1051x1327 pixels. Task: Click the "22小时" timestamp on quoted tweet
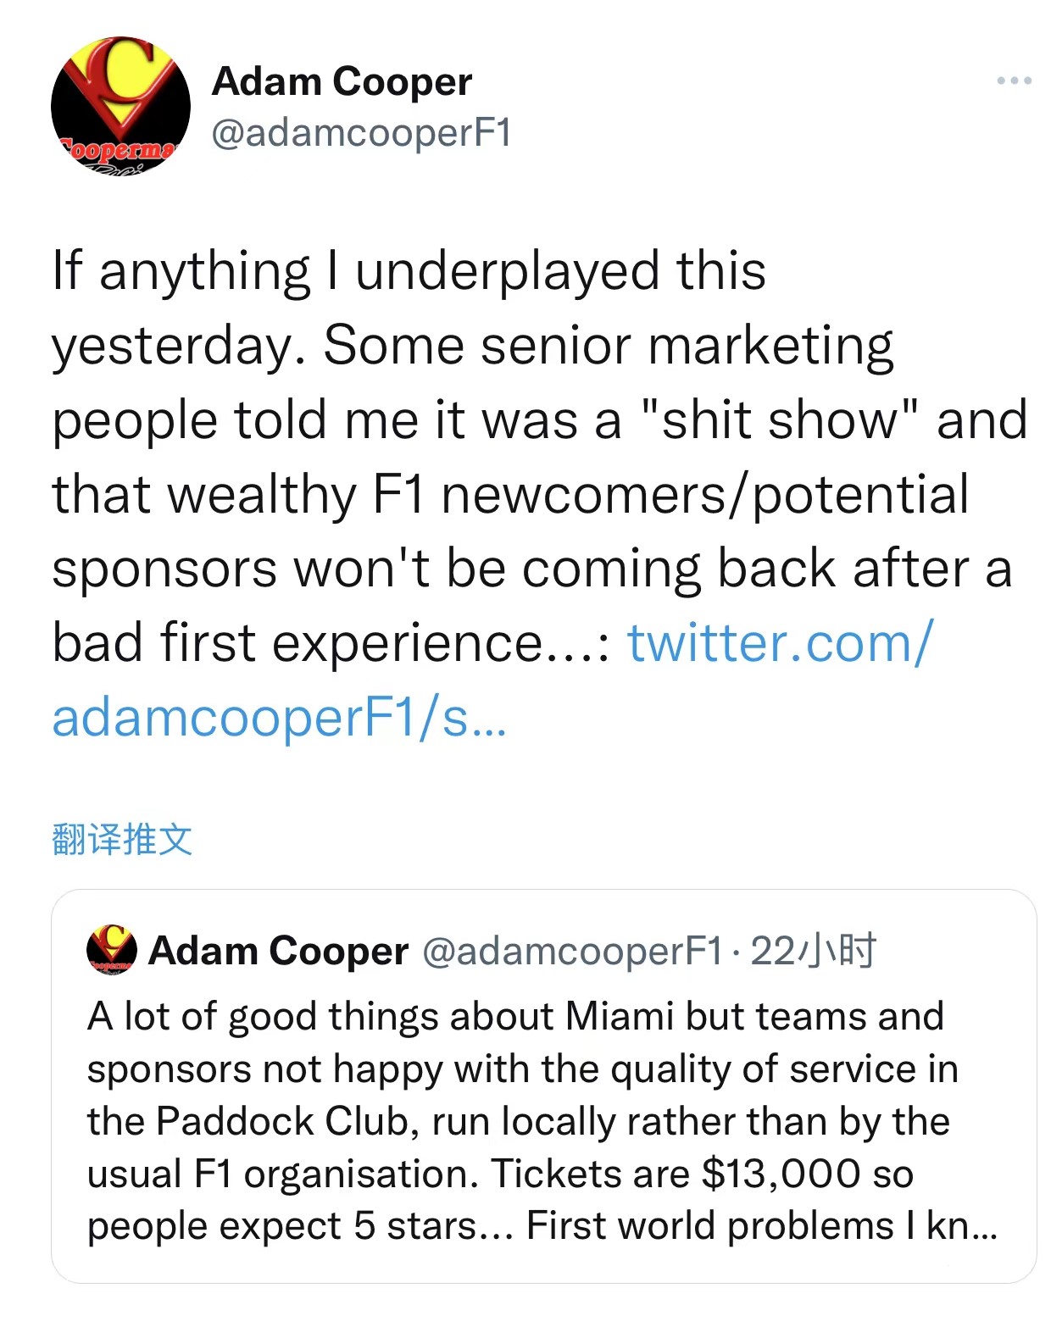tap(814, 951)
